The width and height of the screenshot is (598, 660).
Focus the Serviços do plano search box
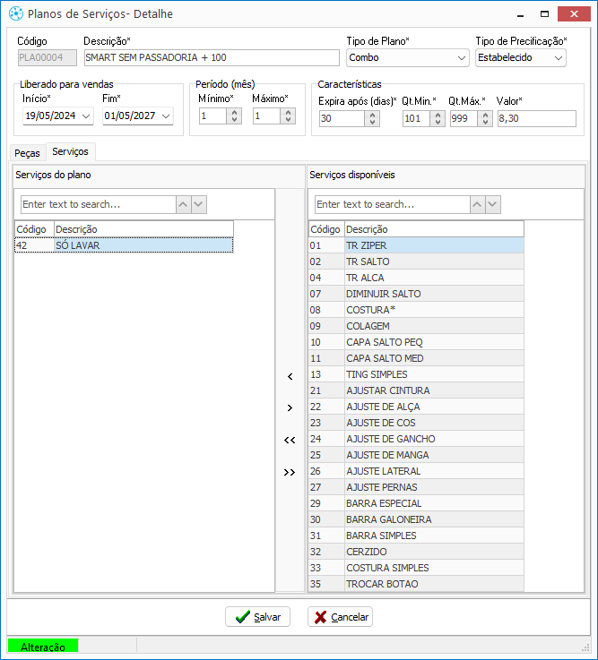[99, 204]
